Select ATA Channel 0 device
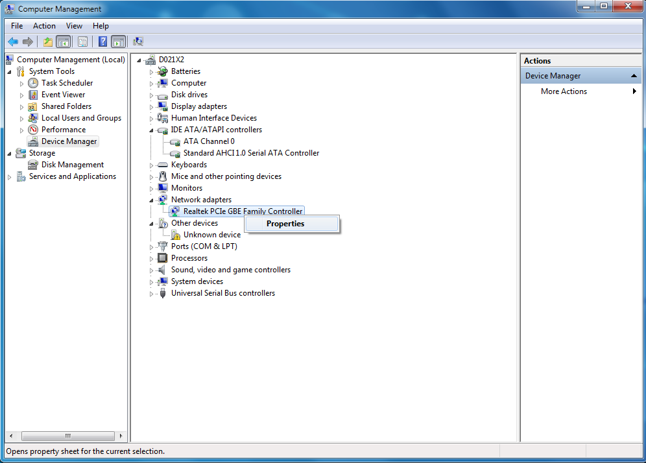Screen dimensions: 646x463 click(209, 141)
